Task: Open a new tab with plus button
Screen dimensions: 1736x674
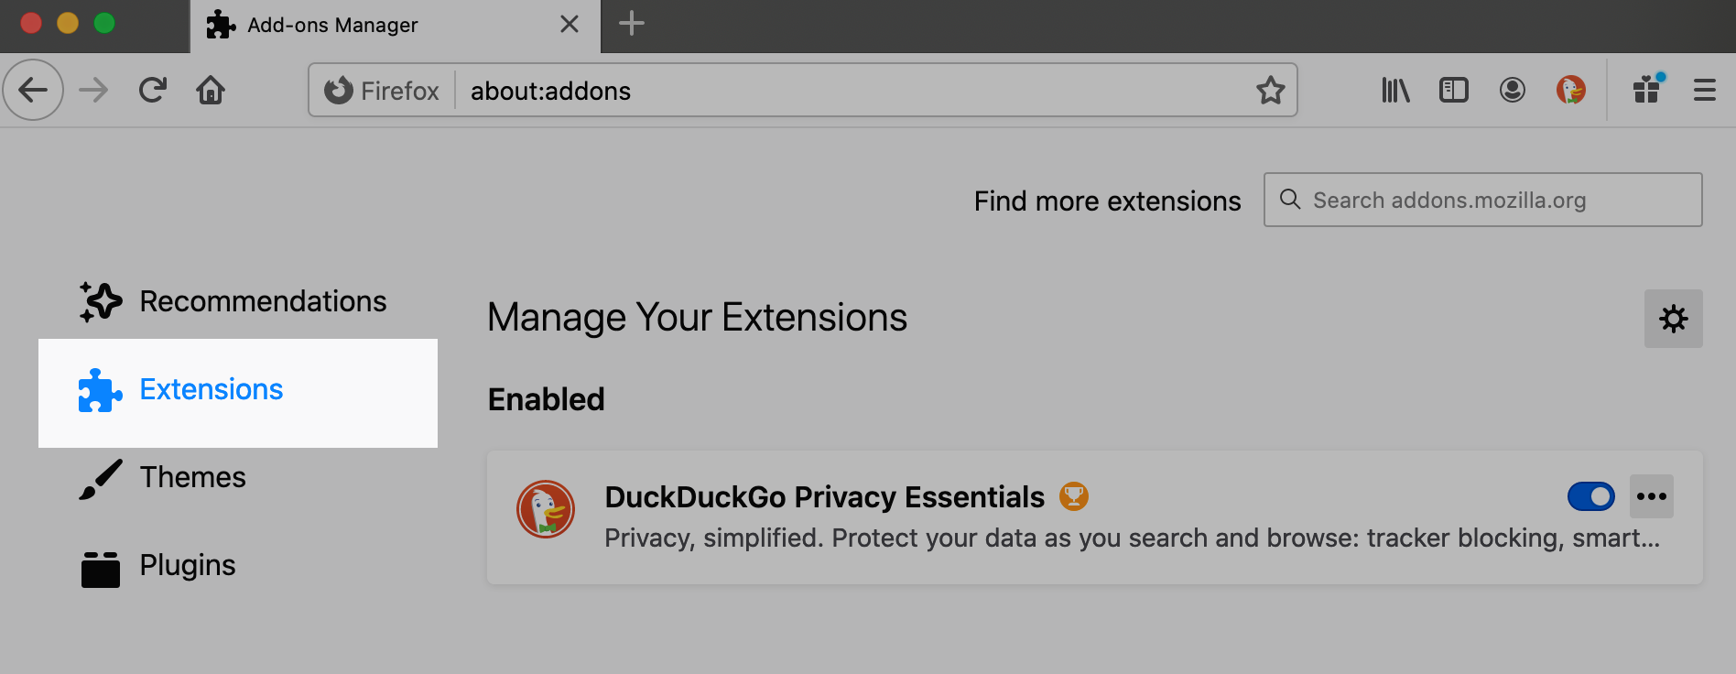Action: pyautogui.click(x=632, y=24)
